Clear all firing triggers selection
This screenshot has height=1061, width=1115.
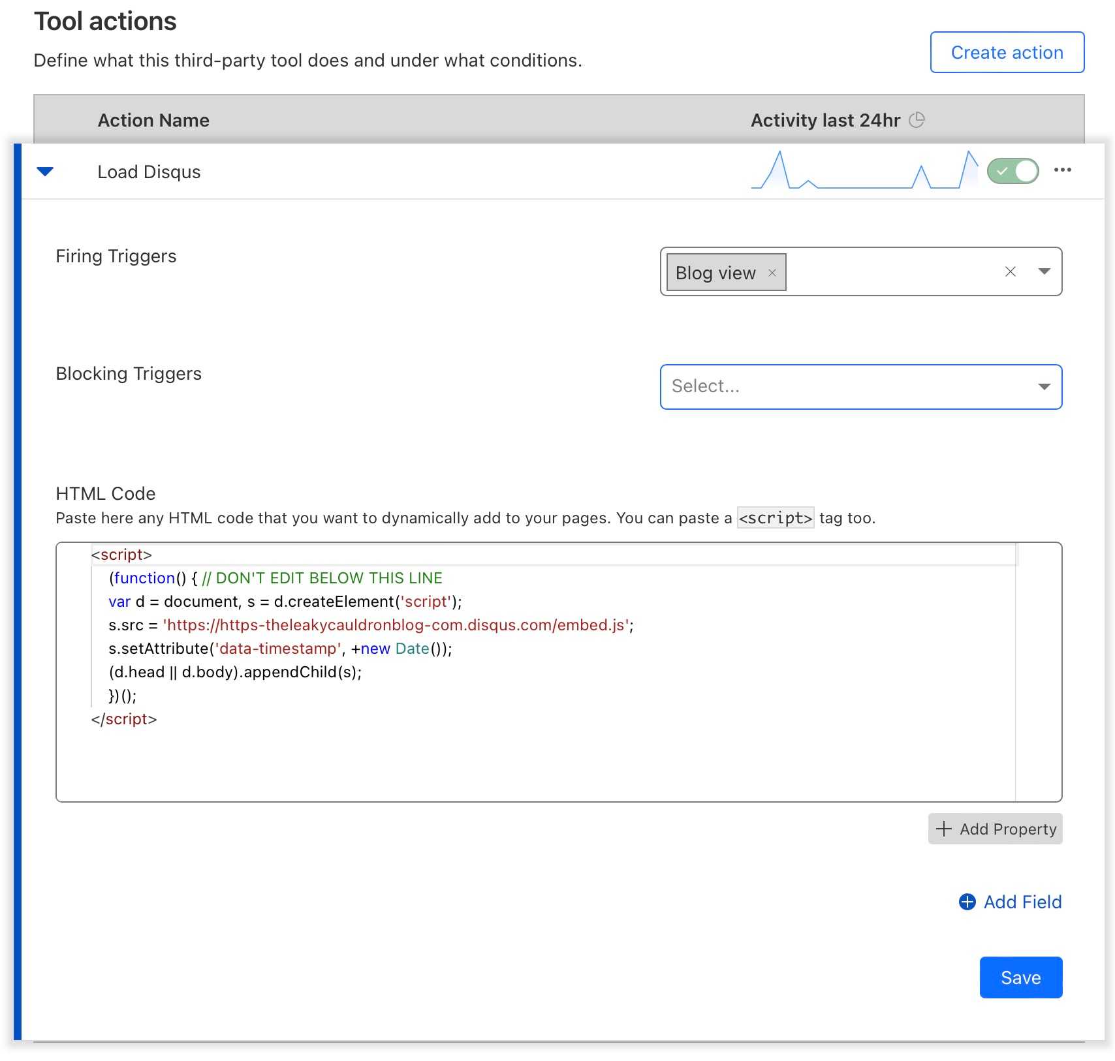[x=1010, y=272]
